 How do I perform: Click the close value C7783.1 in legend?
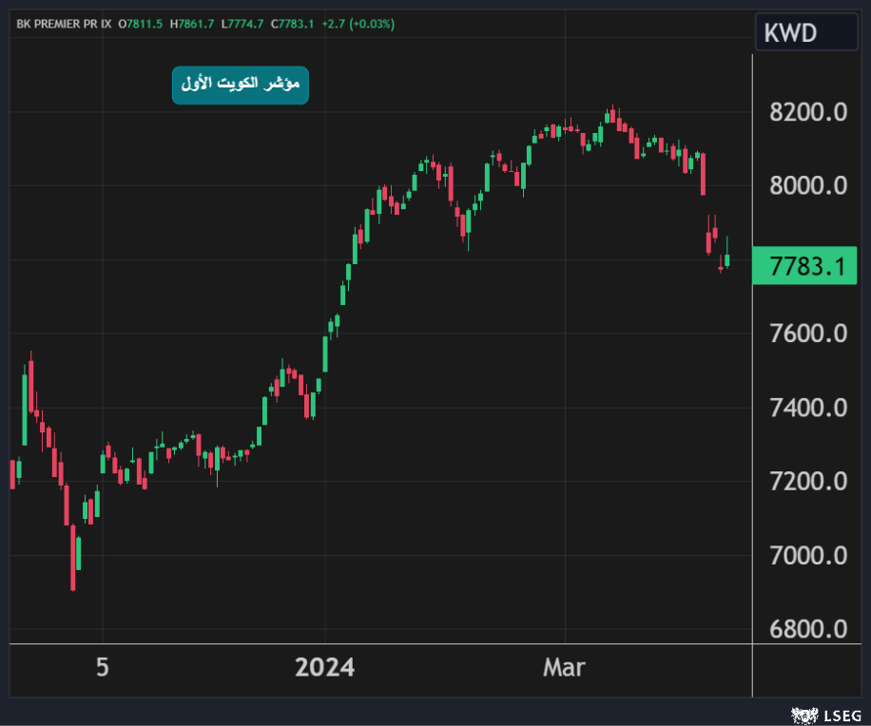point(293,23)
